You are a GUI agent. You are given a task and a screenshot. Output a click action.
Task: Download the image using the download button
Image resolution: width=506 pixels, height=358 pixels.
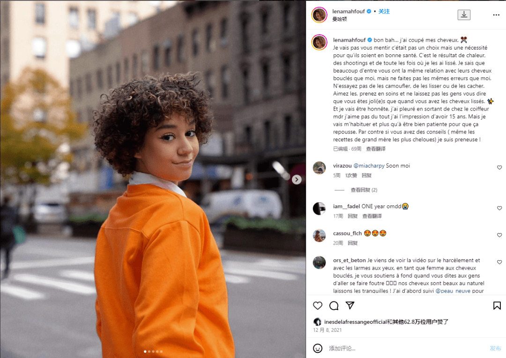tap(464, 15)
